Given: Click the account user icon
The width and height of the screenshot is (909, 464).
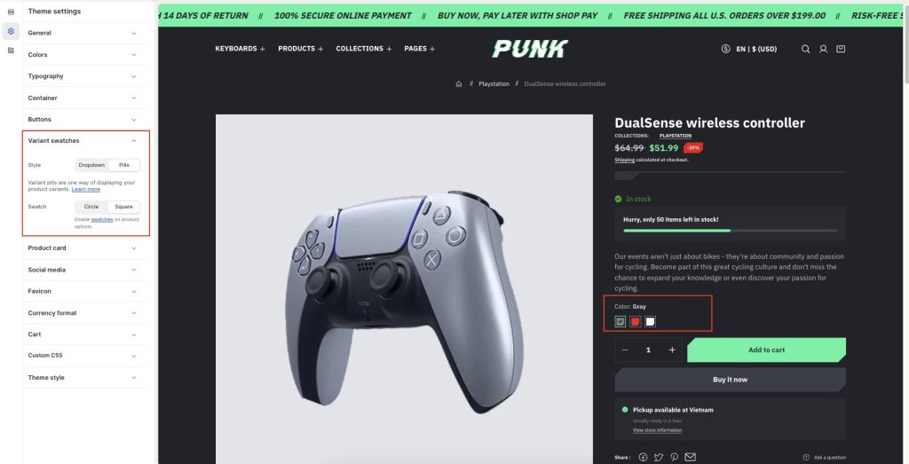Looking at the screenshot, I should tap(823, 49).
